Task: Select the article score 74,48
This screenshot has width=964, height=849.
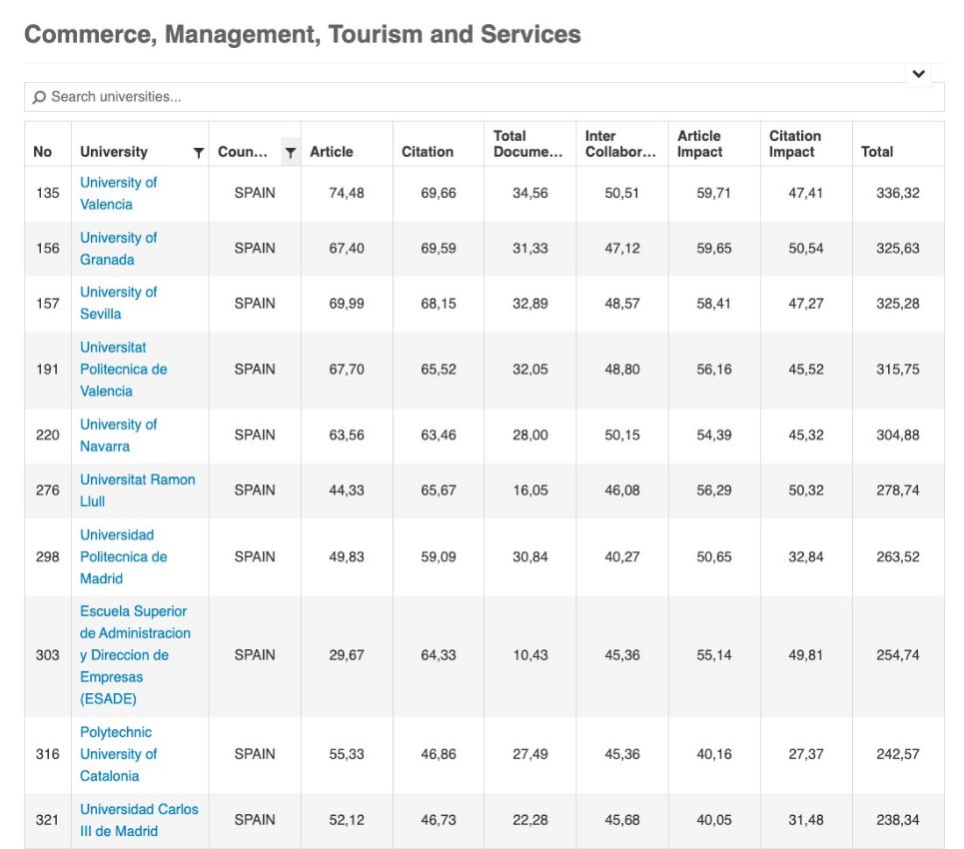Action: click(346, 193)
